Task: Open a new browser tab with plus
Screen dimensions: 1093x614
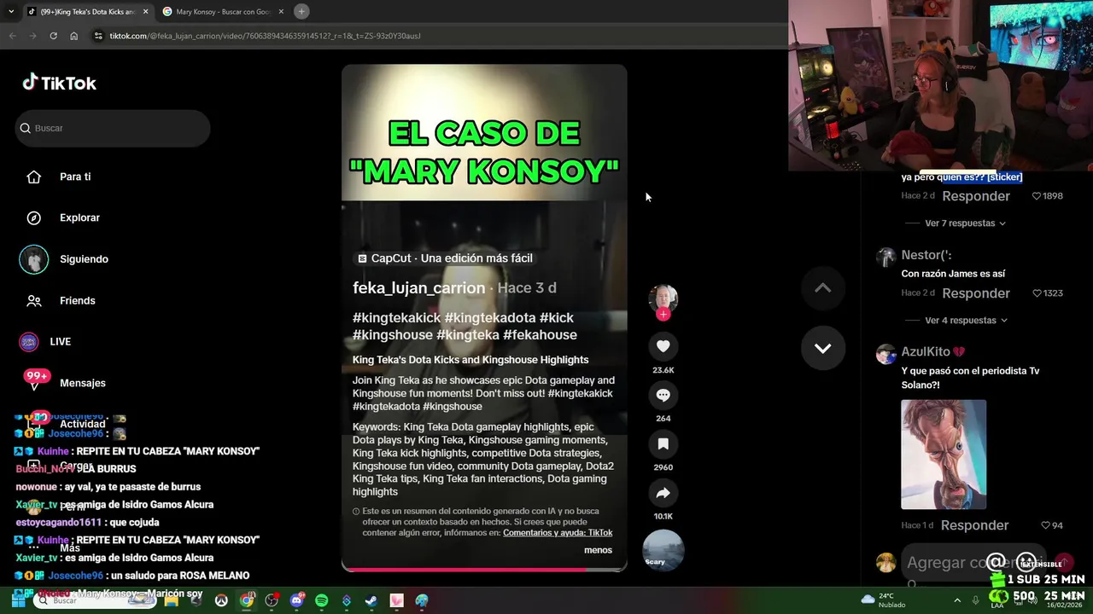Action: click(301, 11)
